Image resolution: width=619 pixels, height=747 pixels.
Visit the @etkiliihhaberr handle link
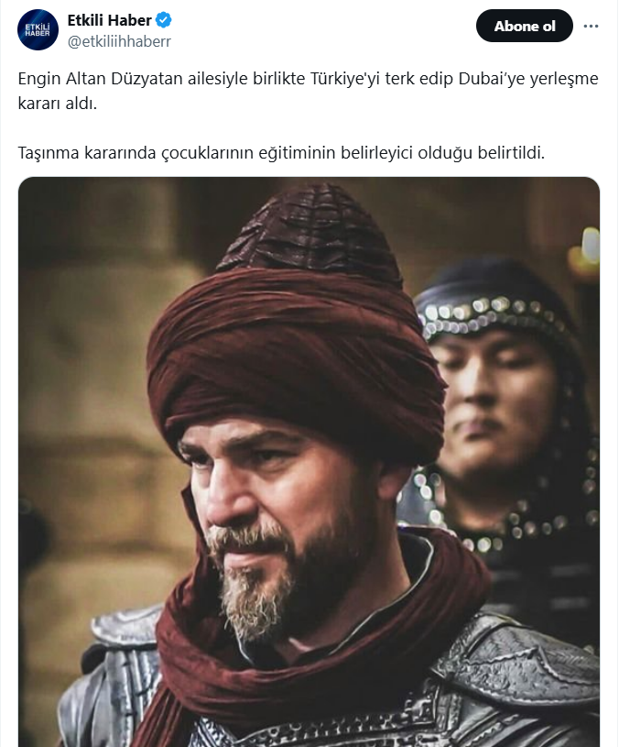(x=119, y=42)
